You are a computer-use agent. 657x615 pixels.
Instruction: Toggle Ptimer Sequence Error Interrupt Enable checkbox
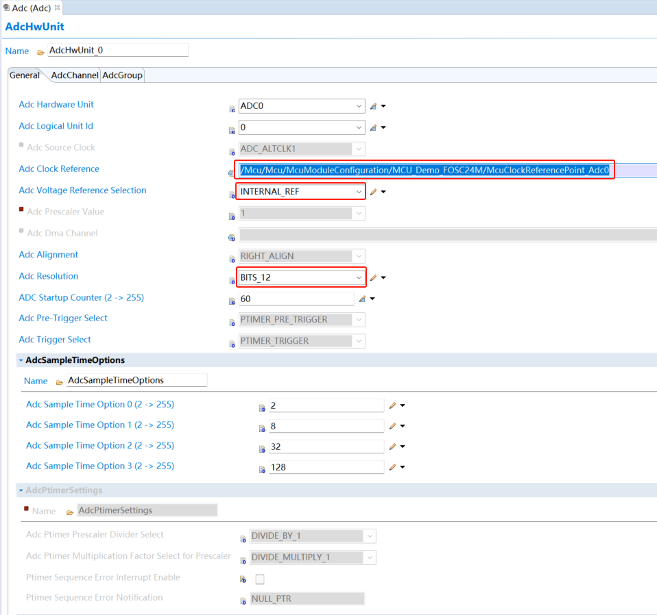tap(260, 579)
